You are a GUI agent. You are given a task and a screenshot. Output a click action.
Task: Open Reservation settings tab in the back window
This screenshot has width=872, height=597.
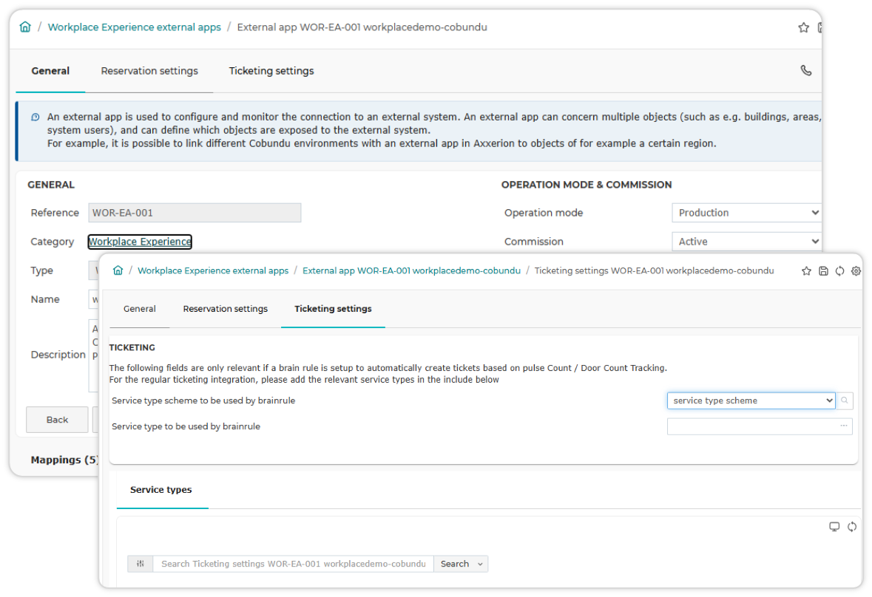click(x=149, y=70)
